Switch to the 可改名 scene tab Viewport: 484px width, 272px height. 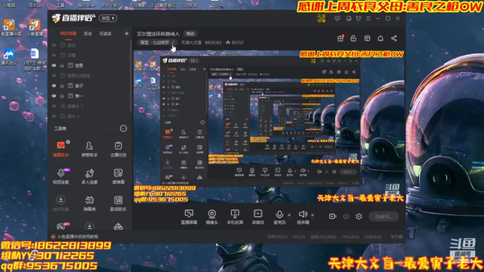click(x=105, y=34)
